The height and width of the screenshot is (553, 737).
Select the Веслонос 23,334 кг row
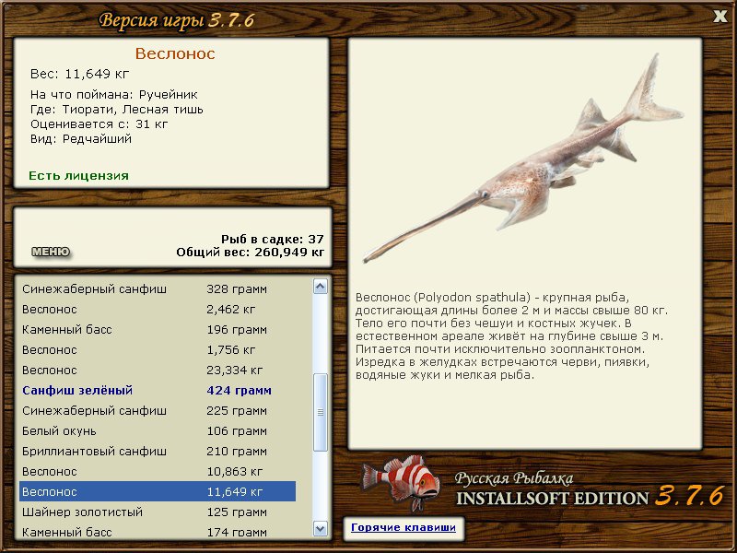pyautogui.click(x=158, y=371)
